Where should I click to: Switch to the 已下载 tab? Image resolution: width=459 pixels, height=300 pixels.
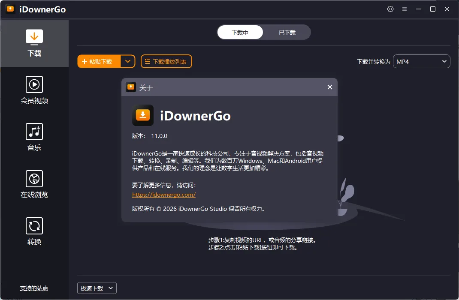tap(287, 33)
